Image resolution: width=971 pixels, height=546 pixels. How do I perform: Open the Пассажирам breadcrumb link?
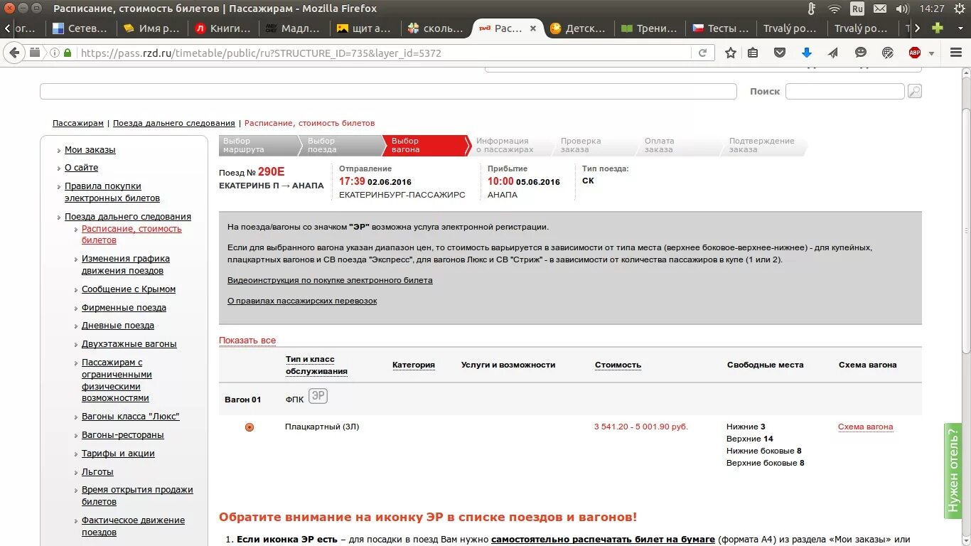tap(78, 123)
